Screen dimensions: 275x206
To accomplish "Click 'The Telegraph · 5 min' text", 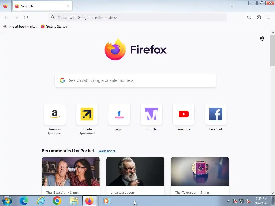I will pyautogui.click(x=192, y=192).
